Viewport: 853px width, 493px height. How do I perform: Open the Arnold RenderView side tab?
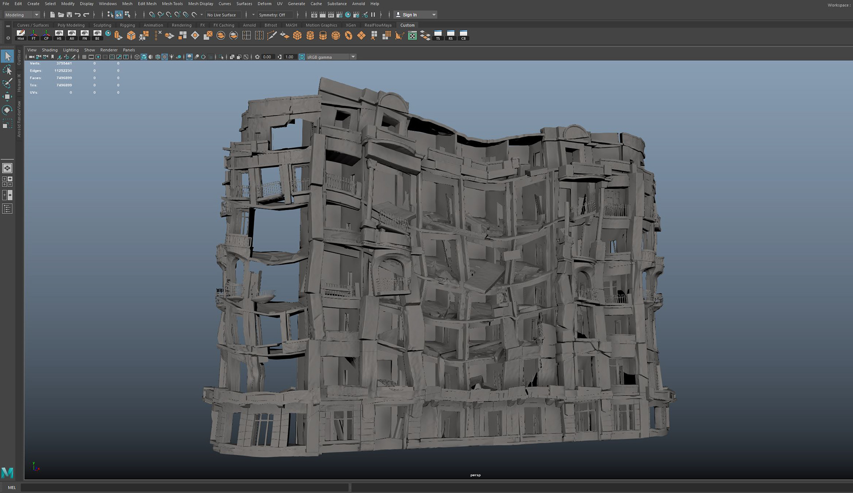pos(19,119)
